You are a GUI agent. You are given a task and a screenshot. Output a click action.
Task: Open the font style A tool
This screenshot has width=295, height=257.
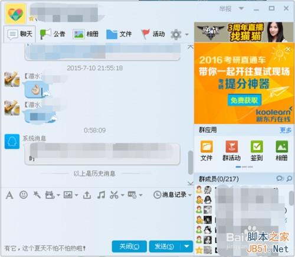pyautogui.click(x=9, y=195)
